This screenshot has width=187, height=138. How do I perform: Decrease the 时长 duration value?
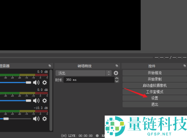(x=117, y=81)
